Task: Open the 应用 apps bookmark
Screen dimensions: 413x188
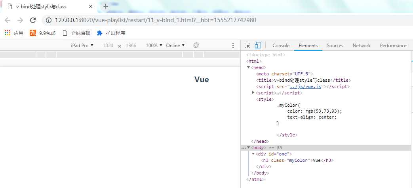Action: [14, 33]
